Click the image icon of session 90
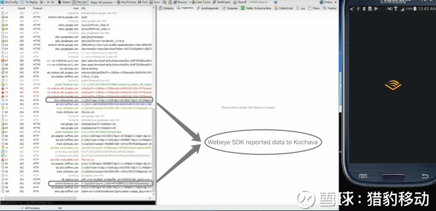Image resolution: width=436 pixels, height=211 pixels. click(x=2, y=152)
